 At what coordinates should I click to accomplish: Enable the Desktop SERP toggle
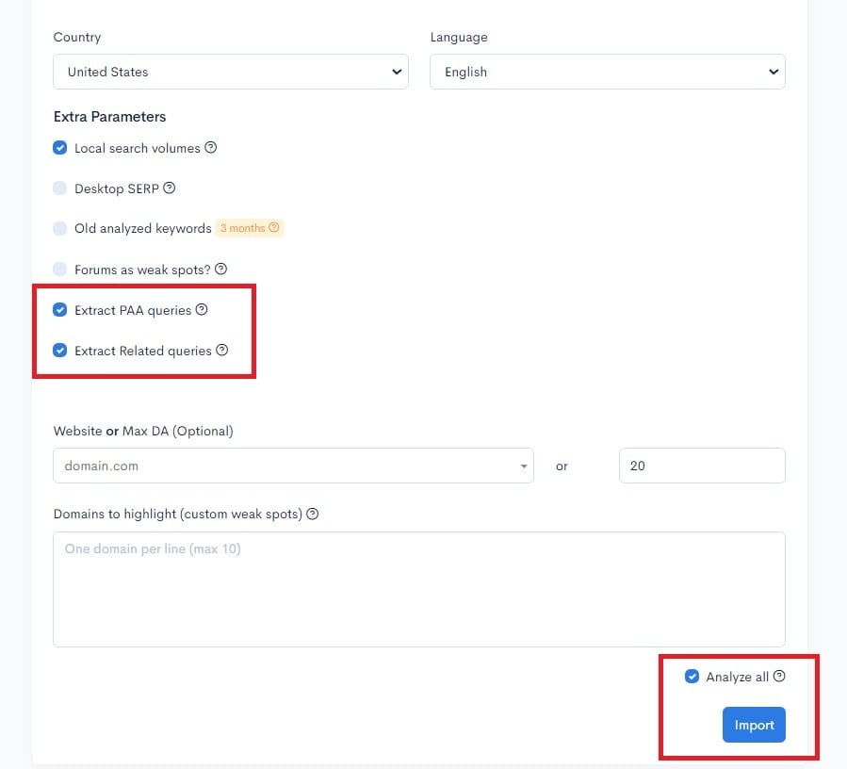click(60, 188)
